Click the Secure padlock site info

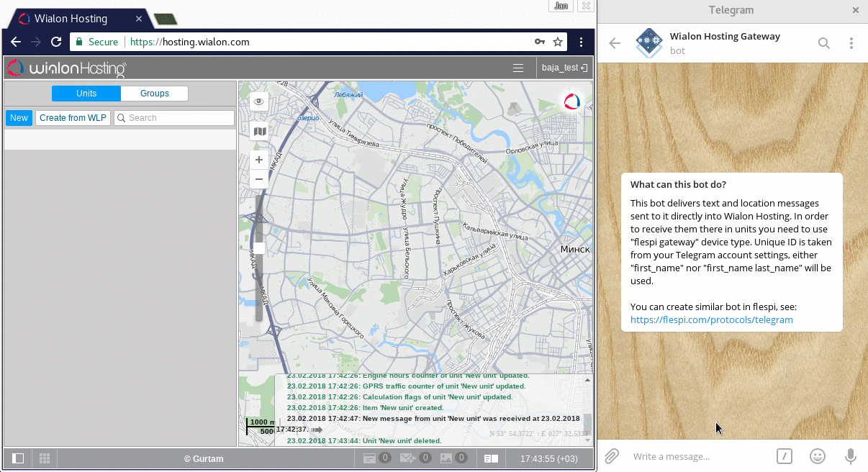pos(96,42)
